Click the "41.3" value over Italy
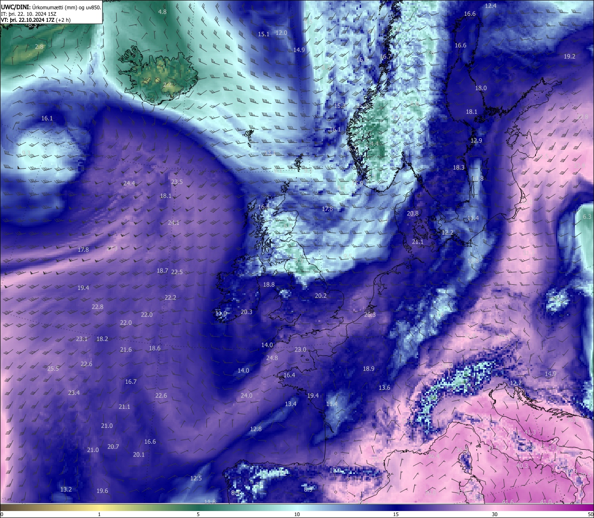594x518 pixels. click(x=530, y=432)
